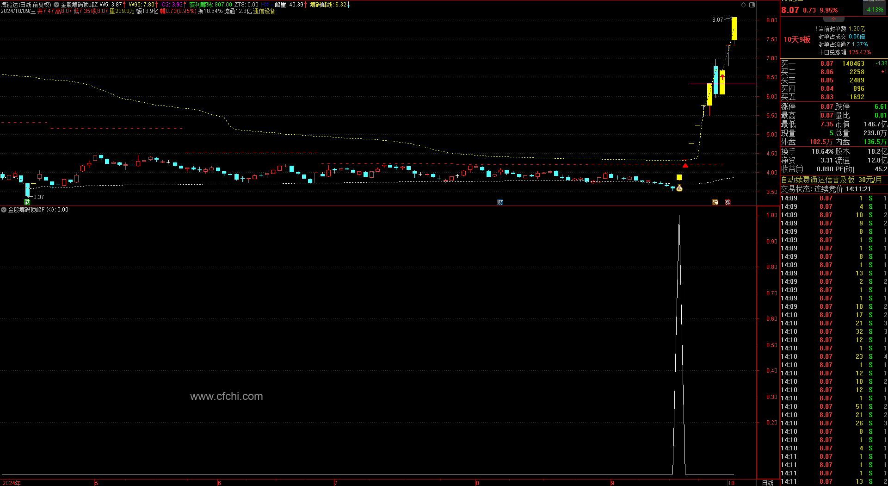The width and height of the screenshot is (888, 486).
Task: Click the red 涨 event marker
Action: (728, 202)
